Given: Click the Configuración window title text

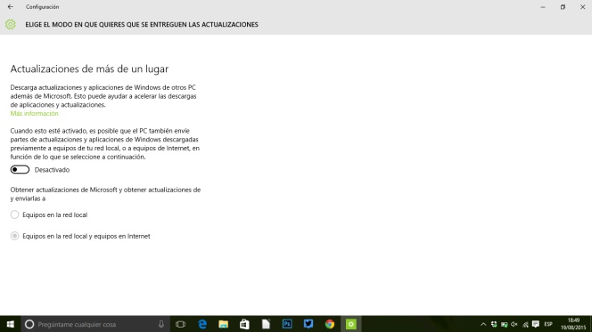Looking at the screenshot, I should coord(42,7).
